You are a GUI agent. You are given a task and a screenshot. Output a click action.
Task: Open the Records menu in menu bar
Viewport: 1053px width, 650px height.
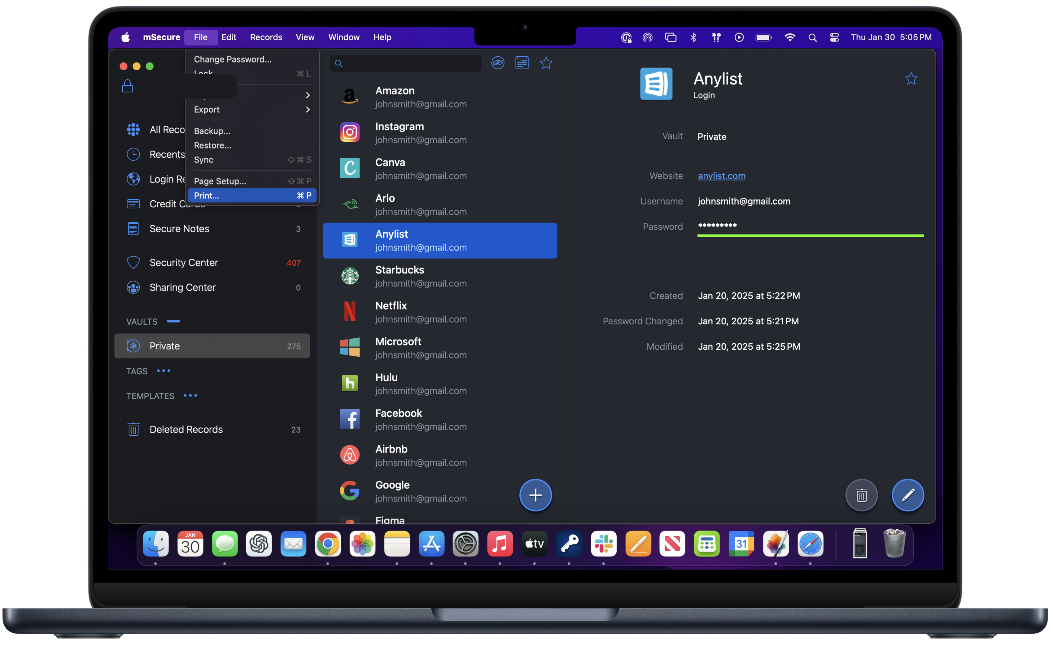266,37
